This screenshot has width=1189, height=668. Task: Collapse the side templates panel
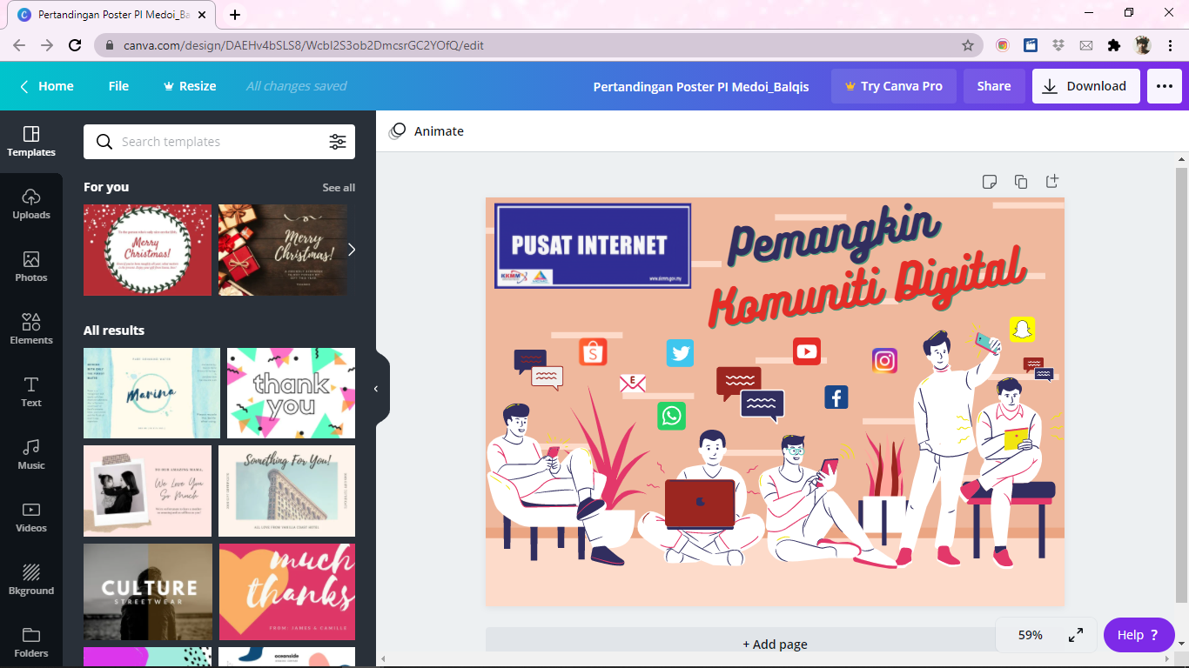[x=376, y=389]
